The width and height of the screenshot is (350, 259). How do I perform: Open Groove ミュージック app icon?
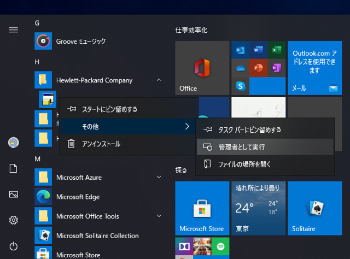[x=43, y=41]
